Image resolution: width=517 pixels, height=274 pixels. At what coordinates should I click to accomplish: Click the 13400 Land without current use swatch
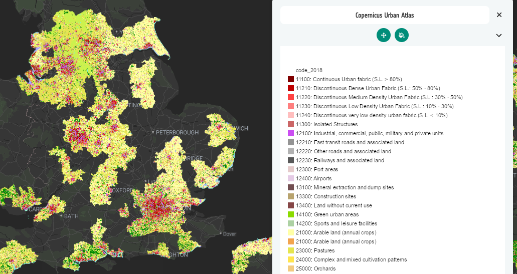coord(291,205)
